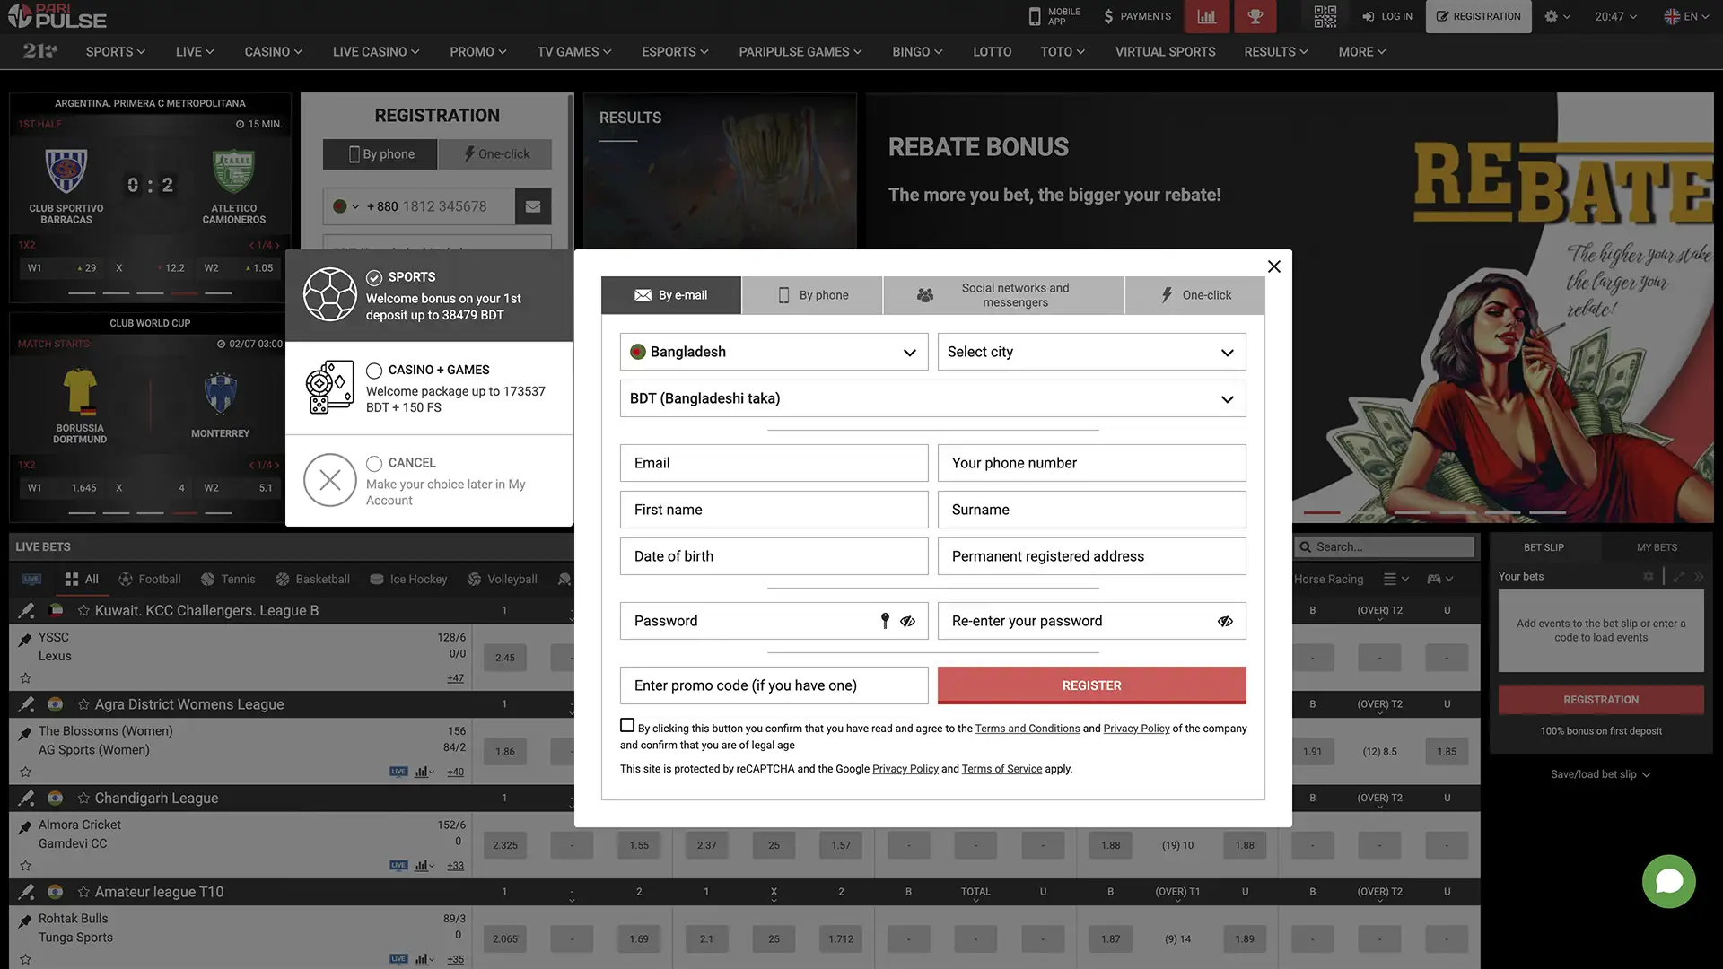Image resolution: width=1723 pixels, height=969 pixels.
Task: Open the trophy tournaments icon in the header
Action: (x=1255, y=16)
